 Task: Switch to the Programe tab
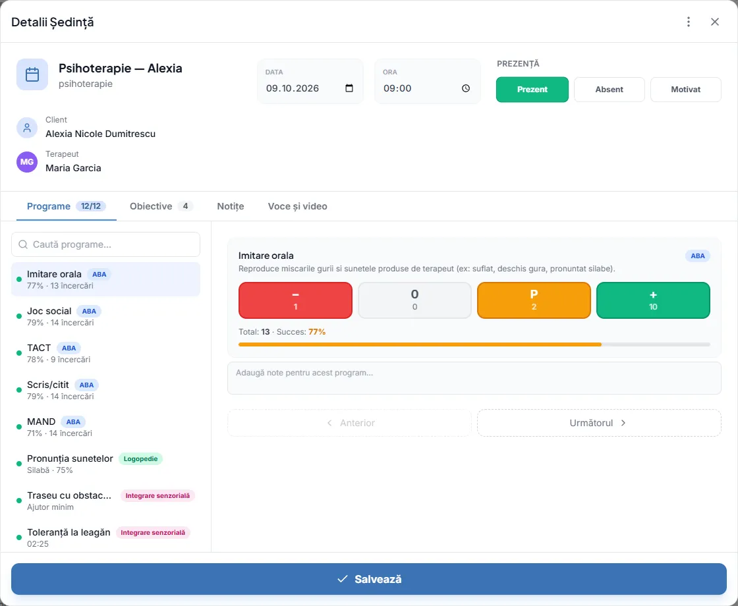click(x=67, y=206)
